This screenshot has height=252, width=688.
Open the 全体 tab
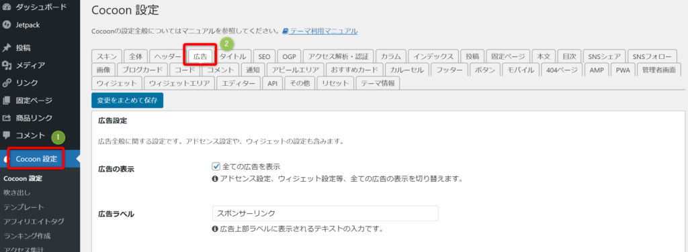coord(136,56)
